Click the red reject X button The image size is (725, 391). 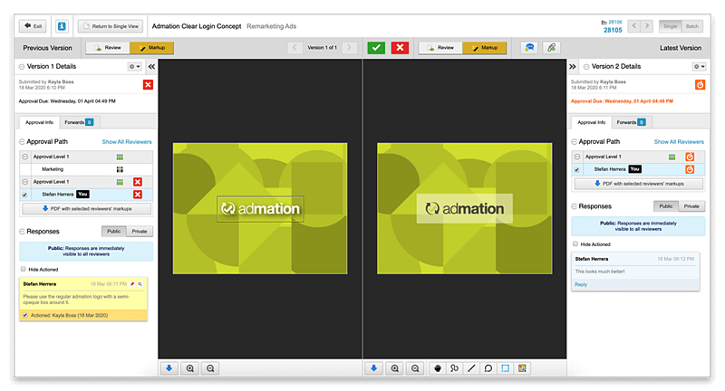(x=400, y=48)
